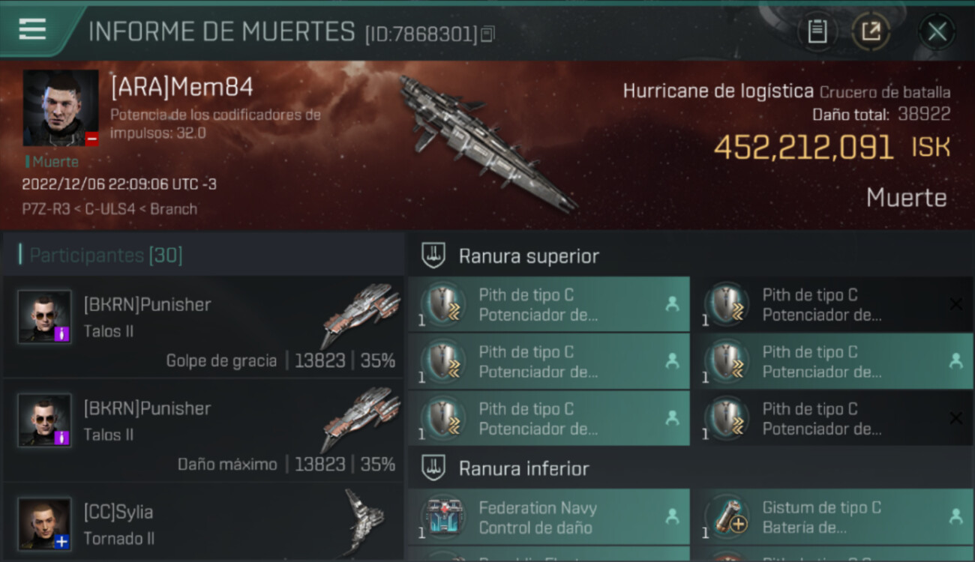
Task: Select first Punisher Golpe de gracia entry
Action: [203, 327]
